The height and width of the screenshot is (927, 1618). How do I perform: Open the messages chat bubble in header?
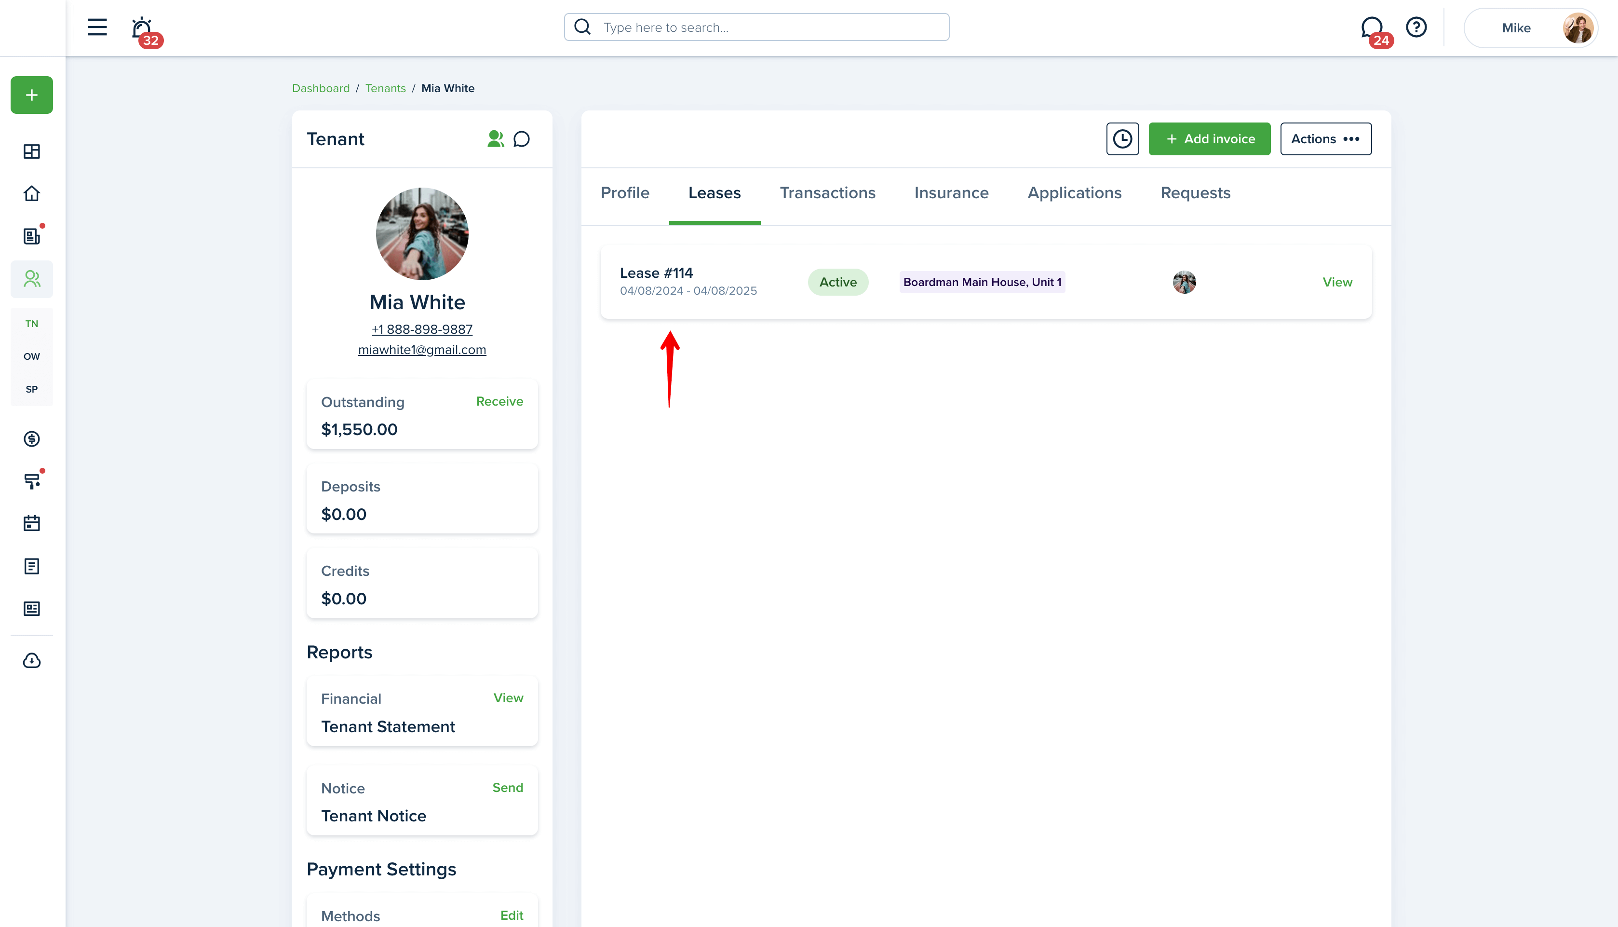tap(1372, 27)
